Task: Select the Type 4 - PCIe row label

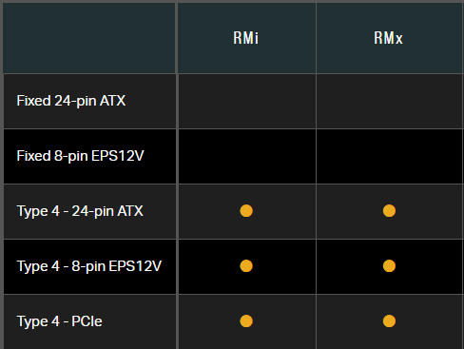Action: coord(59,321)
